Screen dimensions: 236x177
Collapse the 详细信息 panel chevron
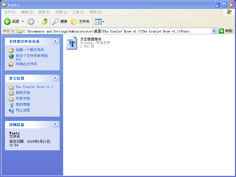pos(55,124)
